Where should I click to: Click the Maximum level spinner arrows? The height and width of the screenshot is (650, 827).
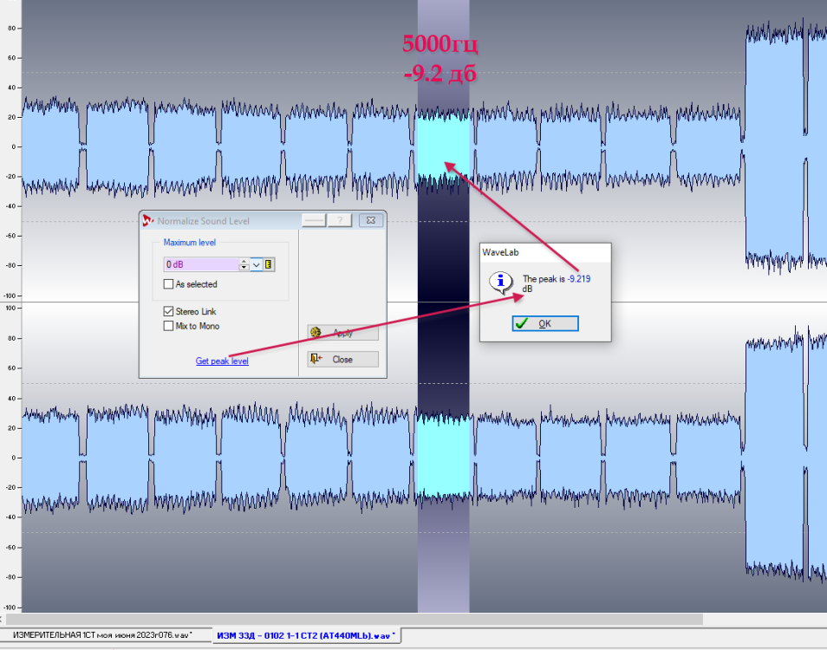pos(244,264)
